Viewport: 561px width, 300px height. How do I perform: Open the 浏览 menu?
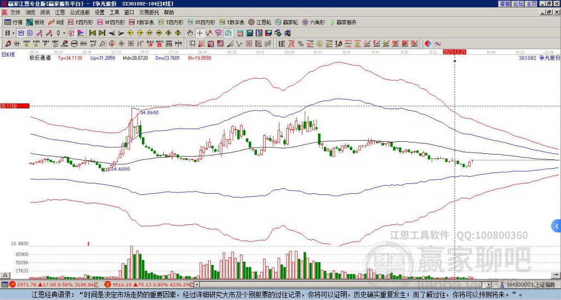tap(30, 13)
